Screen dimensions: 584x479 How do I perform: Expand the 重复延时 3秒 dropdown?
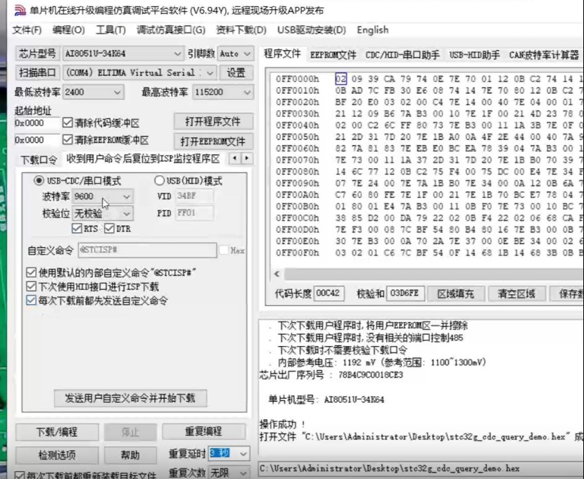(x=243, y=454)
